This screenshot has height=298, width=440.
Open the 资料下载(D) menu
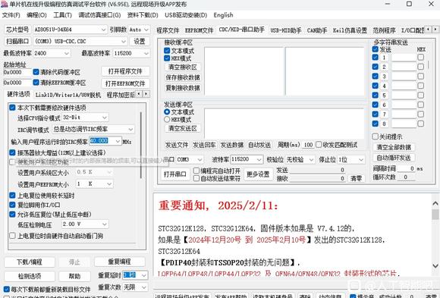coord(143,15)
